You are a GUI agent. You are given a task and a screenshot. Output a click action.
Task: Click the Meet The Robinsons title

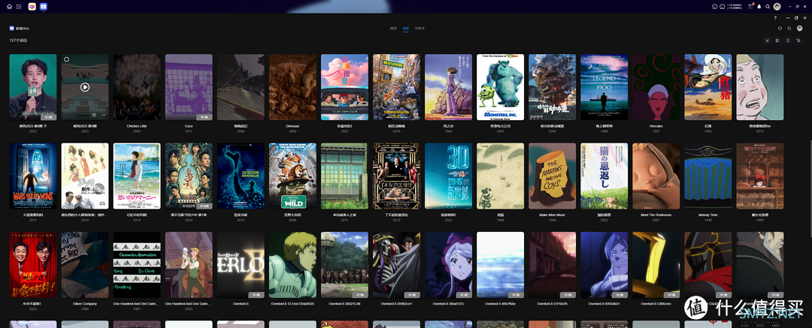point(656,215)
